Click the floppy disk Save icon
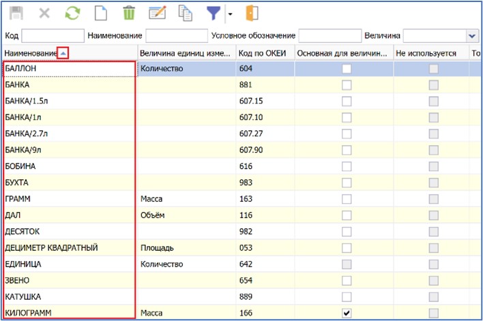The image size is (483, 321). click(16, 14)
